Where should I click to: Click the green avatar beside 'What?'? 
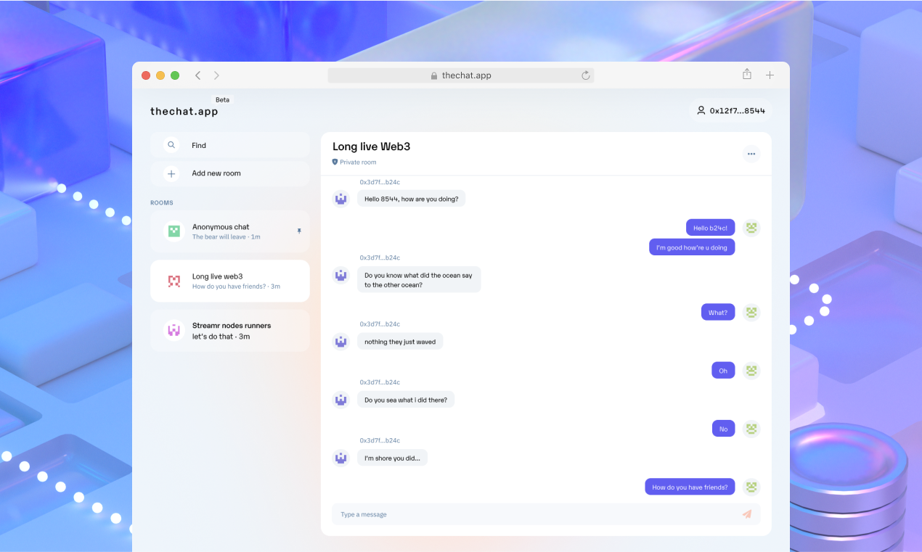click(752, 313)
